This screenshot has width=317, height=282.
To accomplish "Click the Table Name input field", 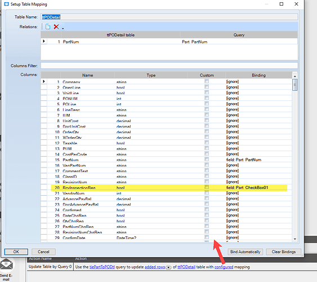I will (169, 17).
